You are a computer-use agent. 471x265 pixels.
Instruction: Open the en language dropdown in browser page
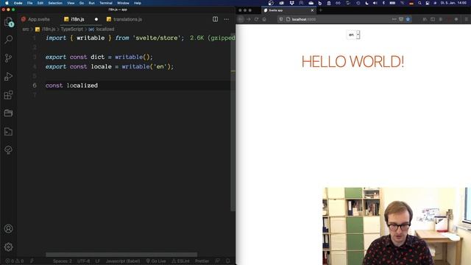click(x=353, y=35)
